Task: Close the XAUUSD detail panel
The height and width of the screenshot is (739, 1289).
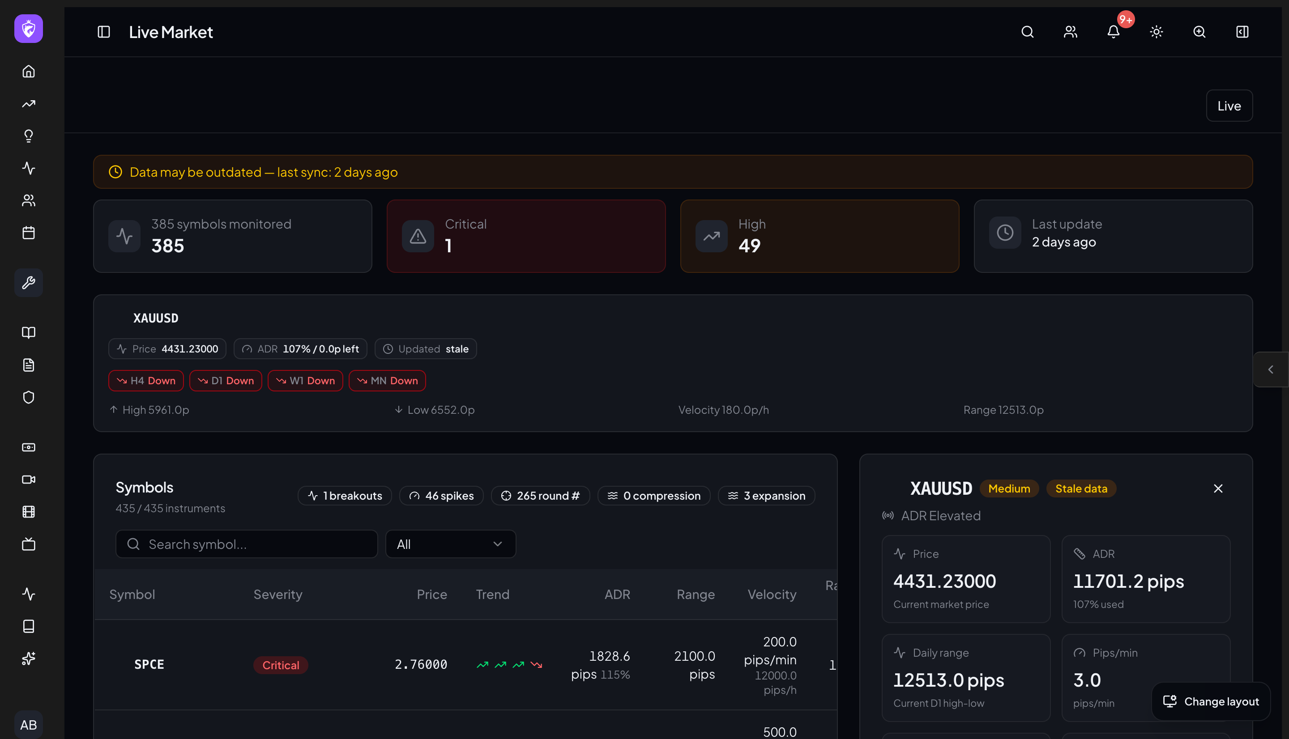Action: click(1218, 488)
